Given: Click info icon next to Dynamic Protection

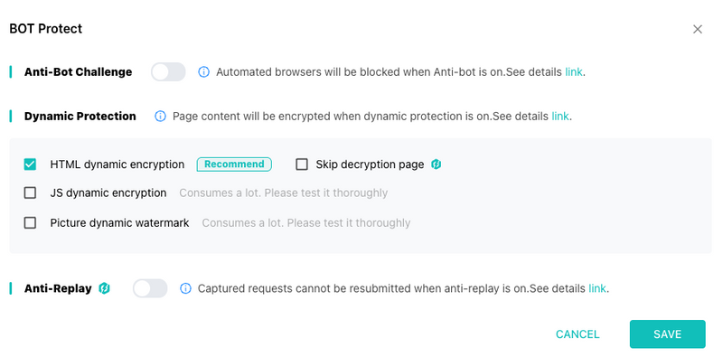Looking at the screenshot, I should point(160,117).
